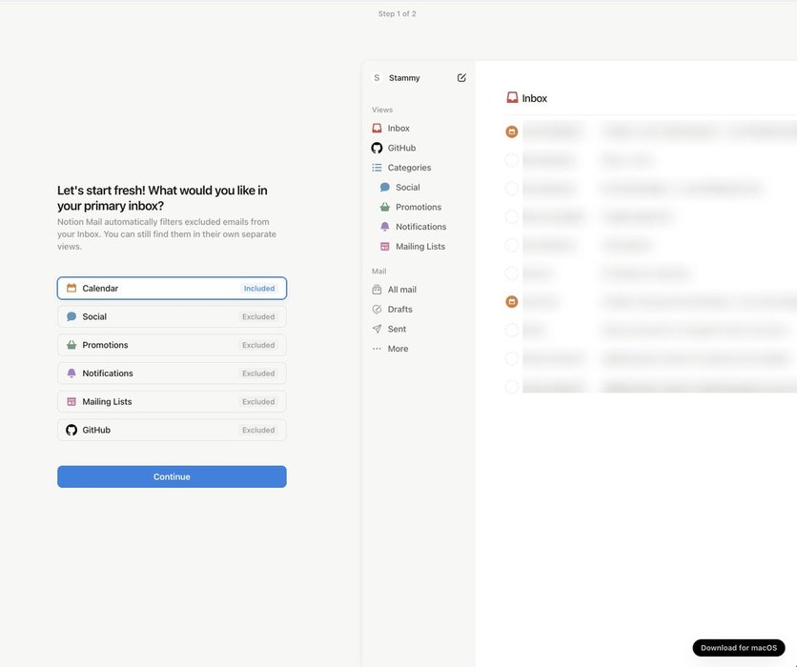Toggle Notifications Excluded status

click(258, 374)
